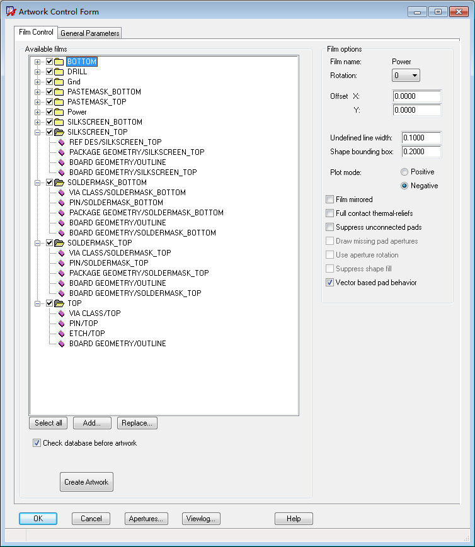Screen dimensions: 475x547
Task: Expand the Power film tree node
Action: 37,113
